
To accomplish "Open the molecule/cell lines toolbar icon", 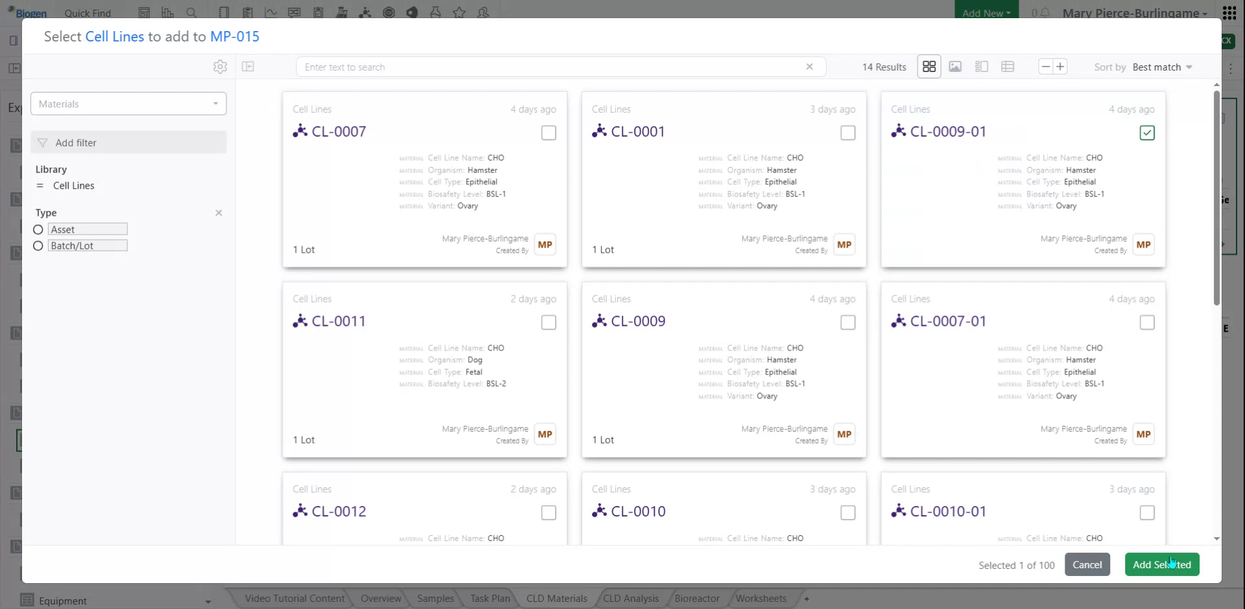I will click(366, 12).
